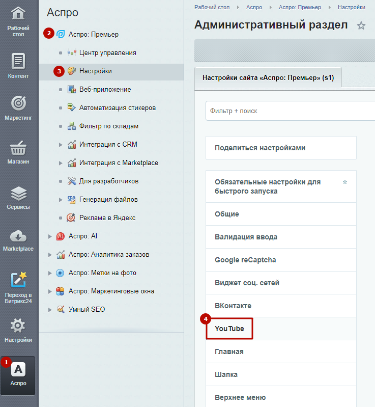Go to Рабочий стол breadcrumb link
The height and width of the screenshot is (407, 375).
click(x=212, y=7)
